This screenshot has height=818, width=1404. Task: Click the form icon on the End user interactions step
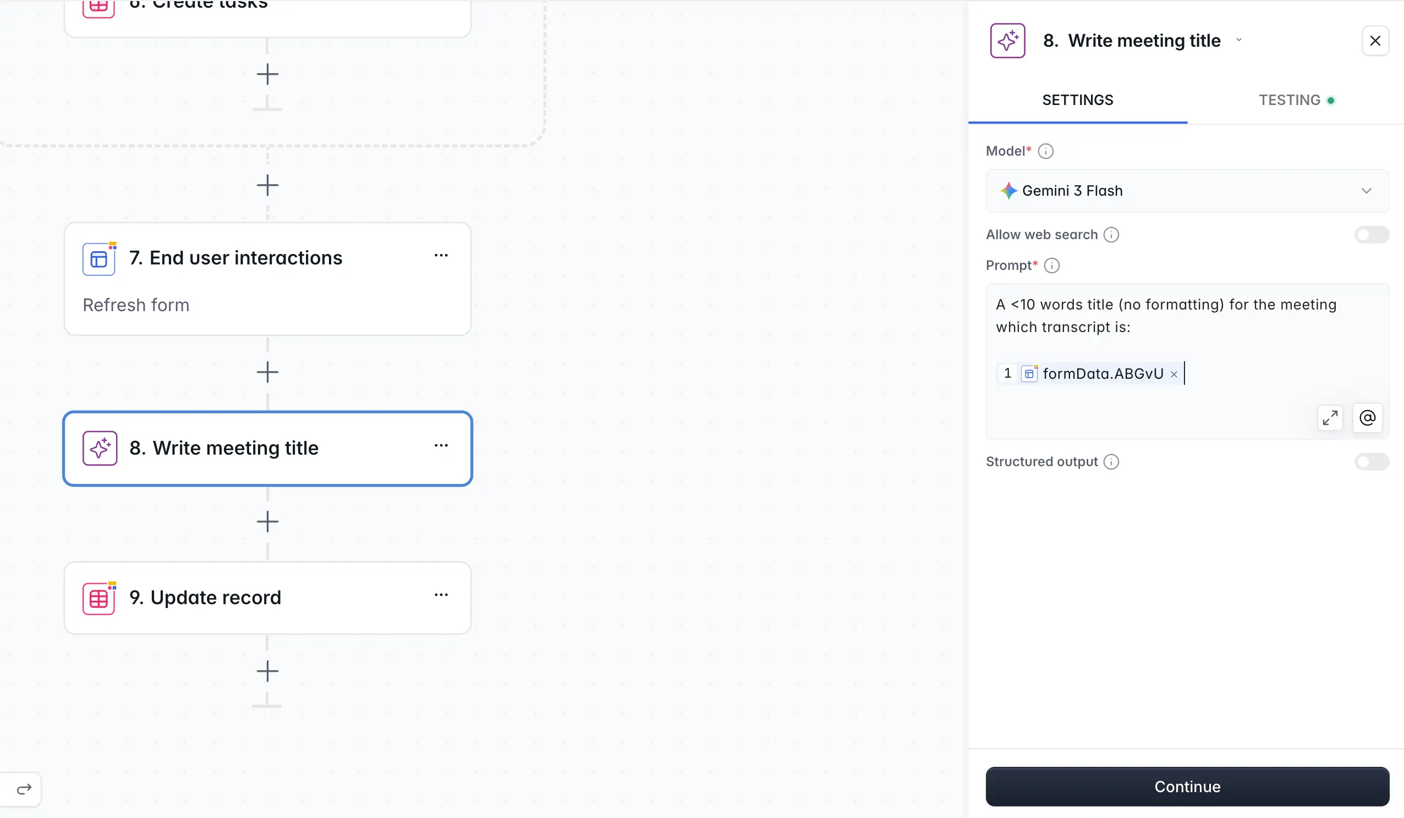click(x=99, y=258)
